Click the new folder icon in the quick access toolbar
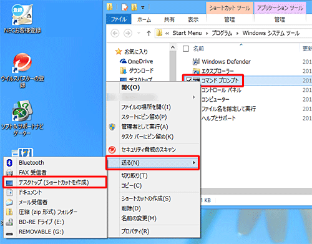 point(134,7)
